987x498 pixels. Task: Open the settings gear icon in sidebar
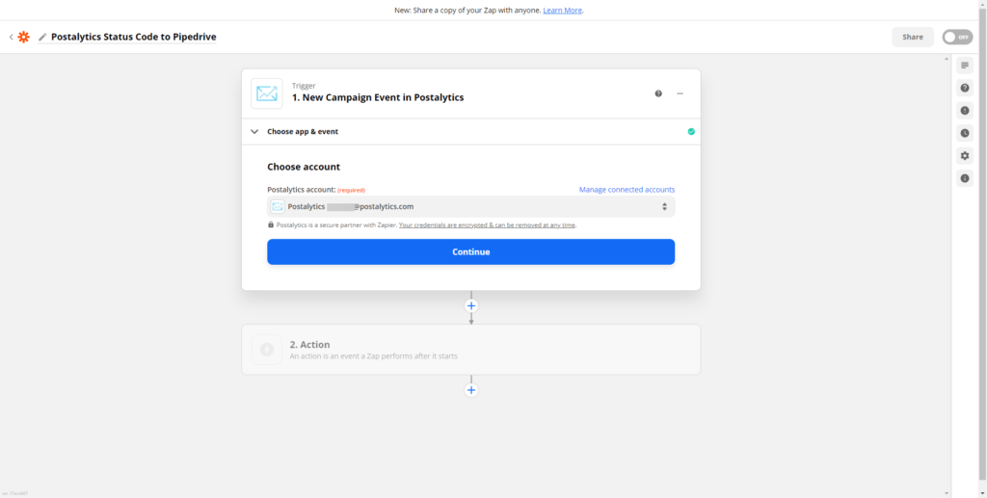(964, 156)
